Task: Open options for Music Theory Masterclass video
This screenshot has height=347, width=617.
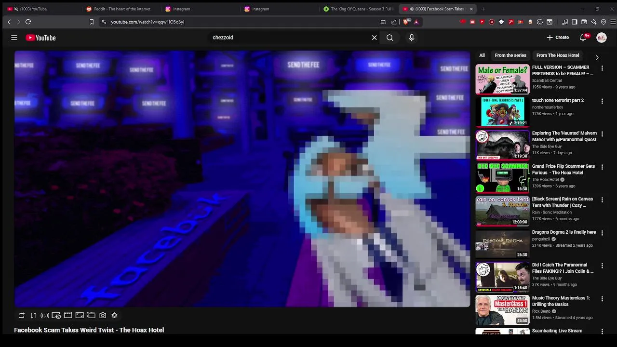Action: click(602, 299)
